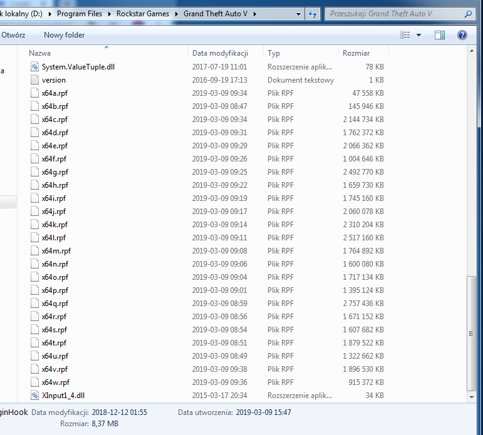Sort by Data modyfikacji column header

point(226,53)
